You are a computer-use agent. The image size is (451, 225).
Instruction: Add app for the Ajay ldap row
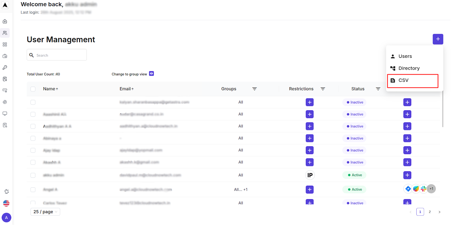[407, 150]
